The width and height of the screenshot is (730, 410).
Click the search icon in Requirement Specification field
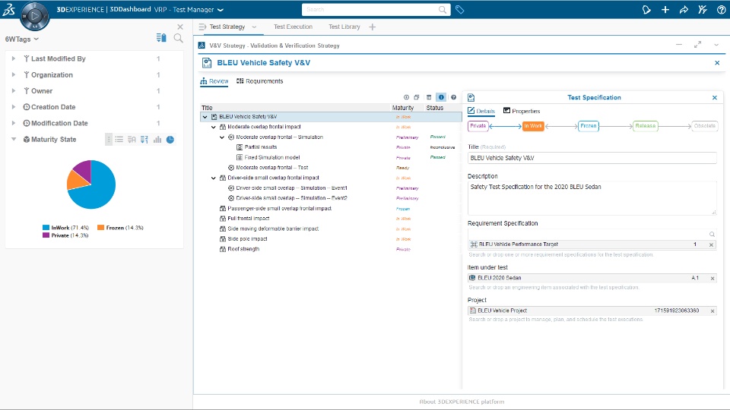point(712,235)
